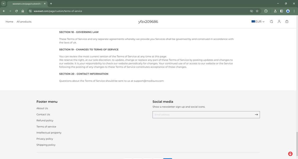Click the Chrome profile avatar

point(287,11)
